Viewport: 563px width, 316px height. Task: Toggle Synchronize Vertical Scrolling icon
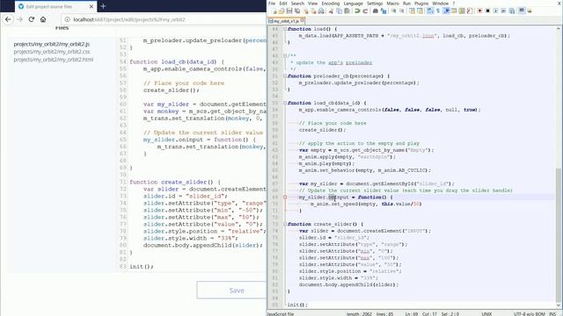click(x=412, y=11)
